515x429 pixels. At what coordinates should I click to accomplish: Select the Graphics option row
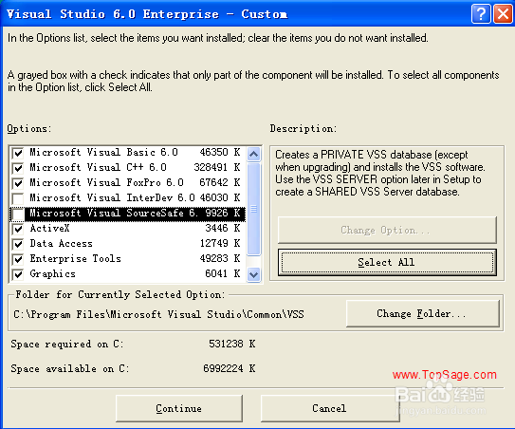128,274
